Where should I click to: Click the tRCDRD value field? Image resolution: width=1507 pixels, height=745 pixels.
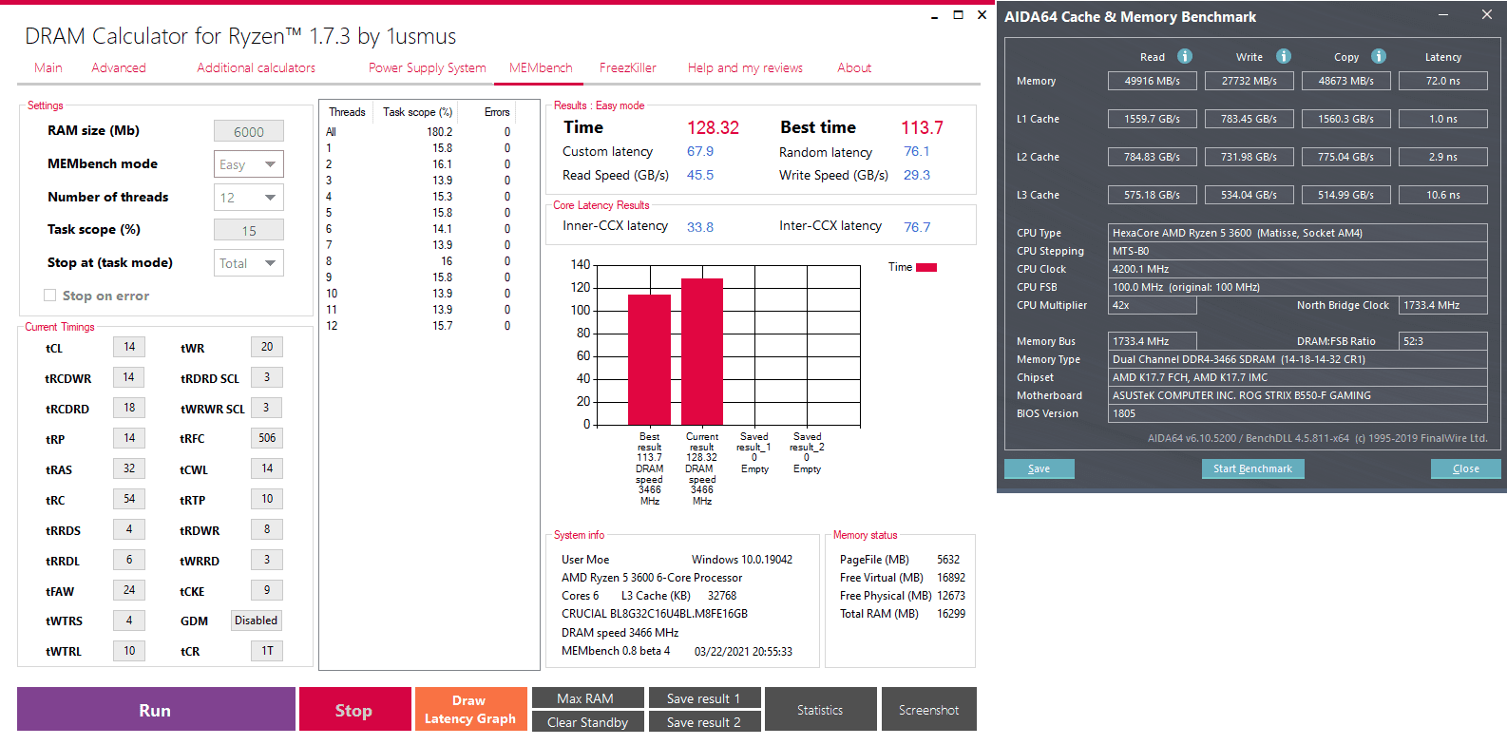click(x=129, y=408)
